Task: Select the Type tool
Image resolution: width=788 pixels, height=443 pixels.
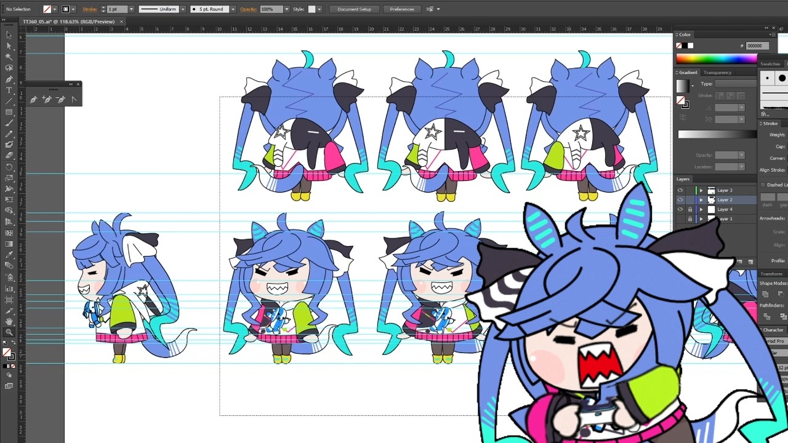Action: [9, 90]
